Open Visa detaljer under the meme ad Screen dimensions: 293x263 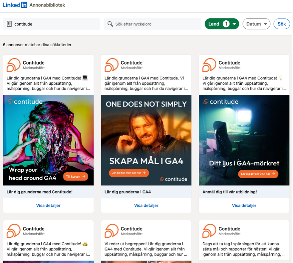point(146,205)
